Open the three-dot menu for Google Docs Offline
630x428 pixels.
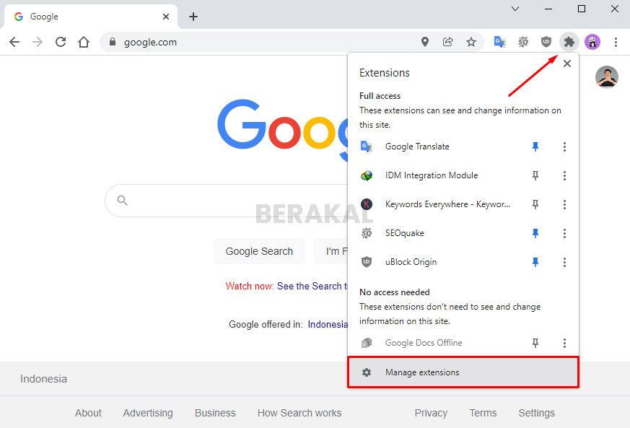(564, 343)
